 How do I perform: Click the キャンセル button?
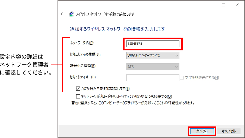tap(229, 131)
